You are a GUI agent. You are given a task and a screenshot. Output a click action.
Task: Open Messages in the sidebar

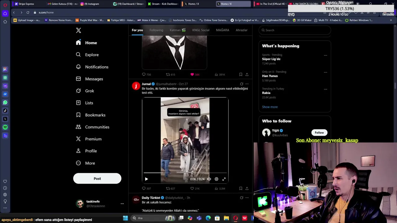(90, 79)
